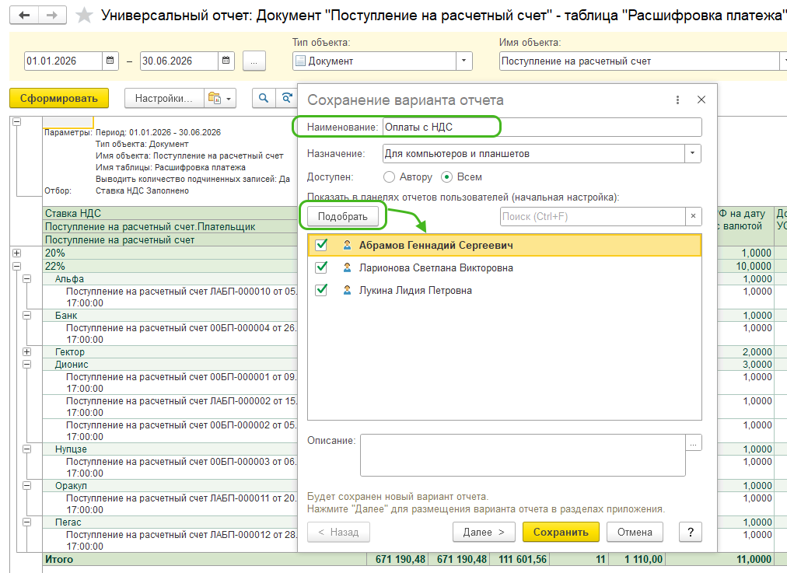Open the dialog's three-dot more menu
The image size is (787, 573).
click(677, 100)
